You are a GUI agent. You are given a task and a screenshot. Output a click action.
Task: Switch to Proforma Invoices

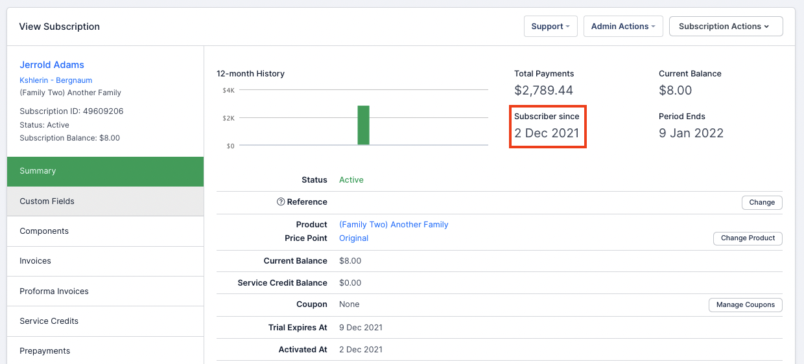pos(105,291)
